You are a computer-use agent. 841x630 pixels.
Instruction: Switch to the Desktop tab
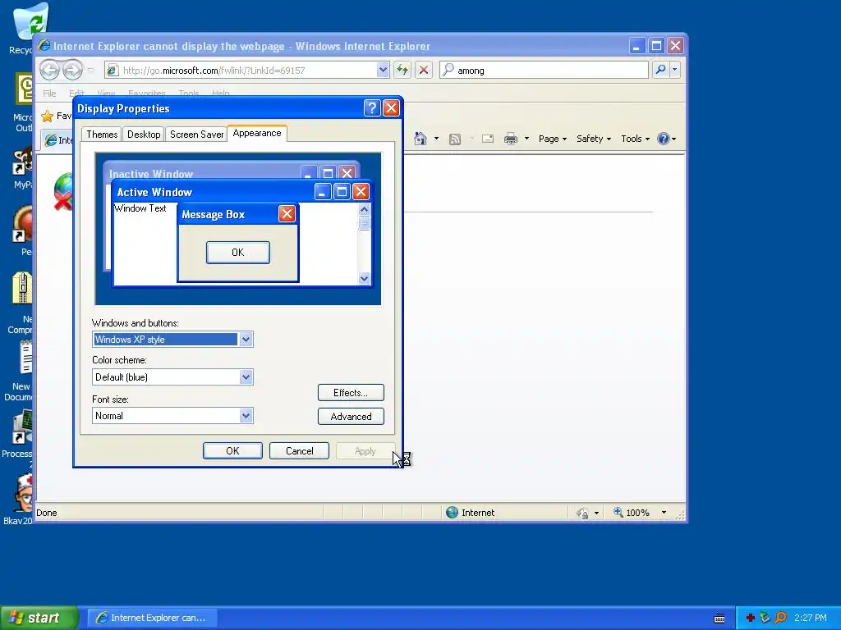(x=144, y=135)
